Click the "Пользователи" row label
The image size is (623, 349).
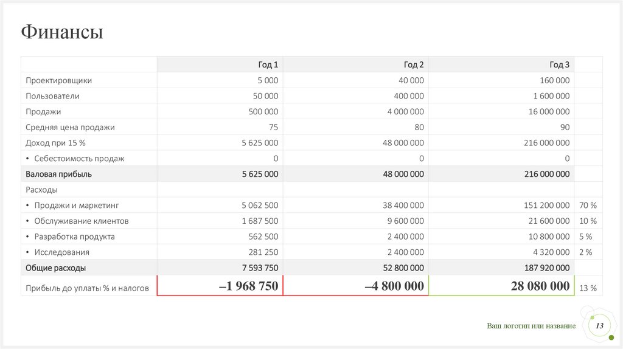[52, 96]
